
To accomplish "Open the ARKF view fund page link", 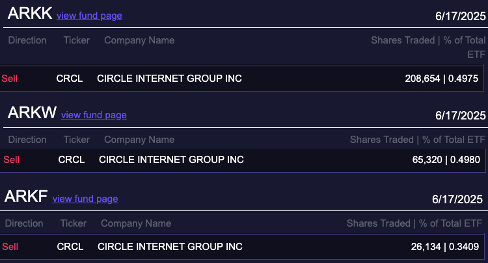I will tap(85, 199).
